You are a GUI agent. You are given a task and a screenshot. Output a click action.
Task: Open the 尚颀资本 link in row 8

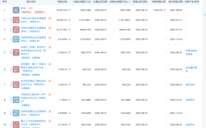tap(190, 100)
